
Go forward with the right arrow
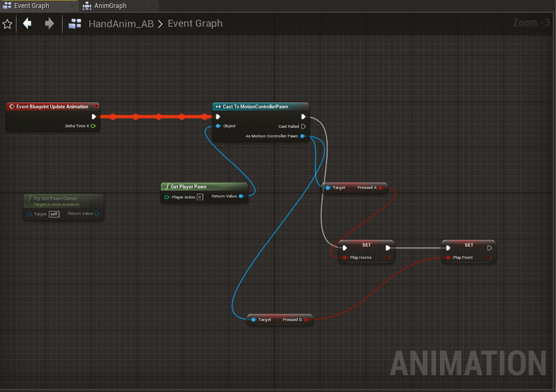[49, 24]
